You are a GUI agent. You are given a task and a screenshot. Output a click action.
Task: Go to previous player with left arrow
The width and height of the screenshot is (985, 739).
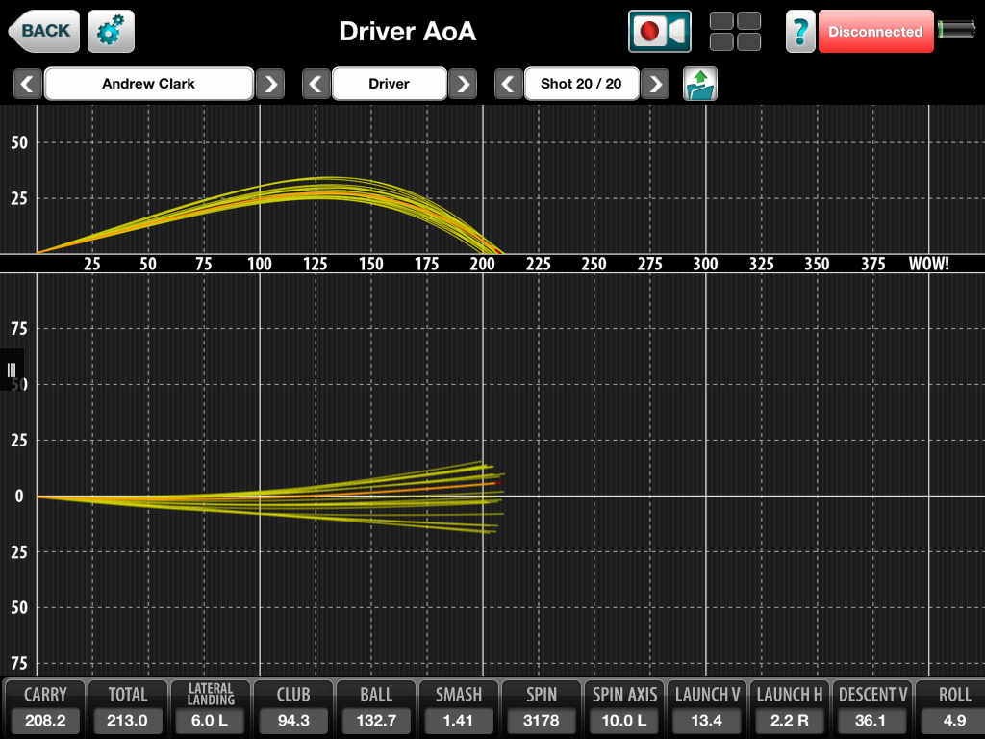click(x=28, y=84)
